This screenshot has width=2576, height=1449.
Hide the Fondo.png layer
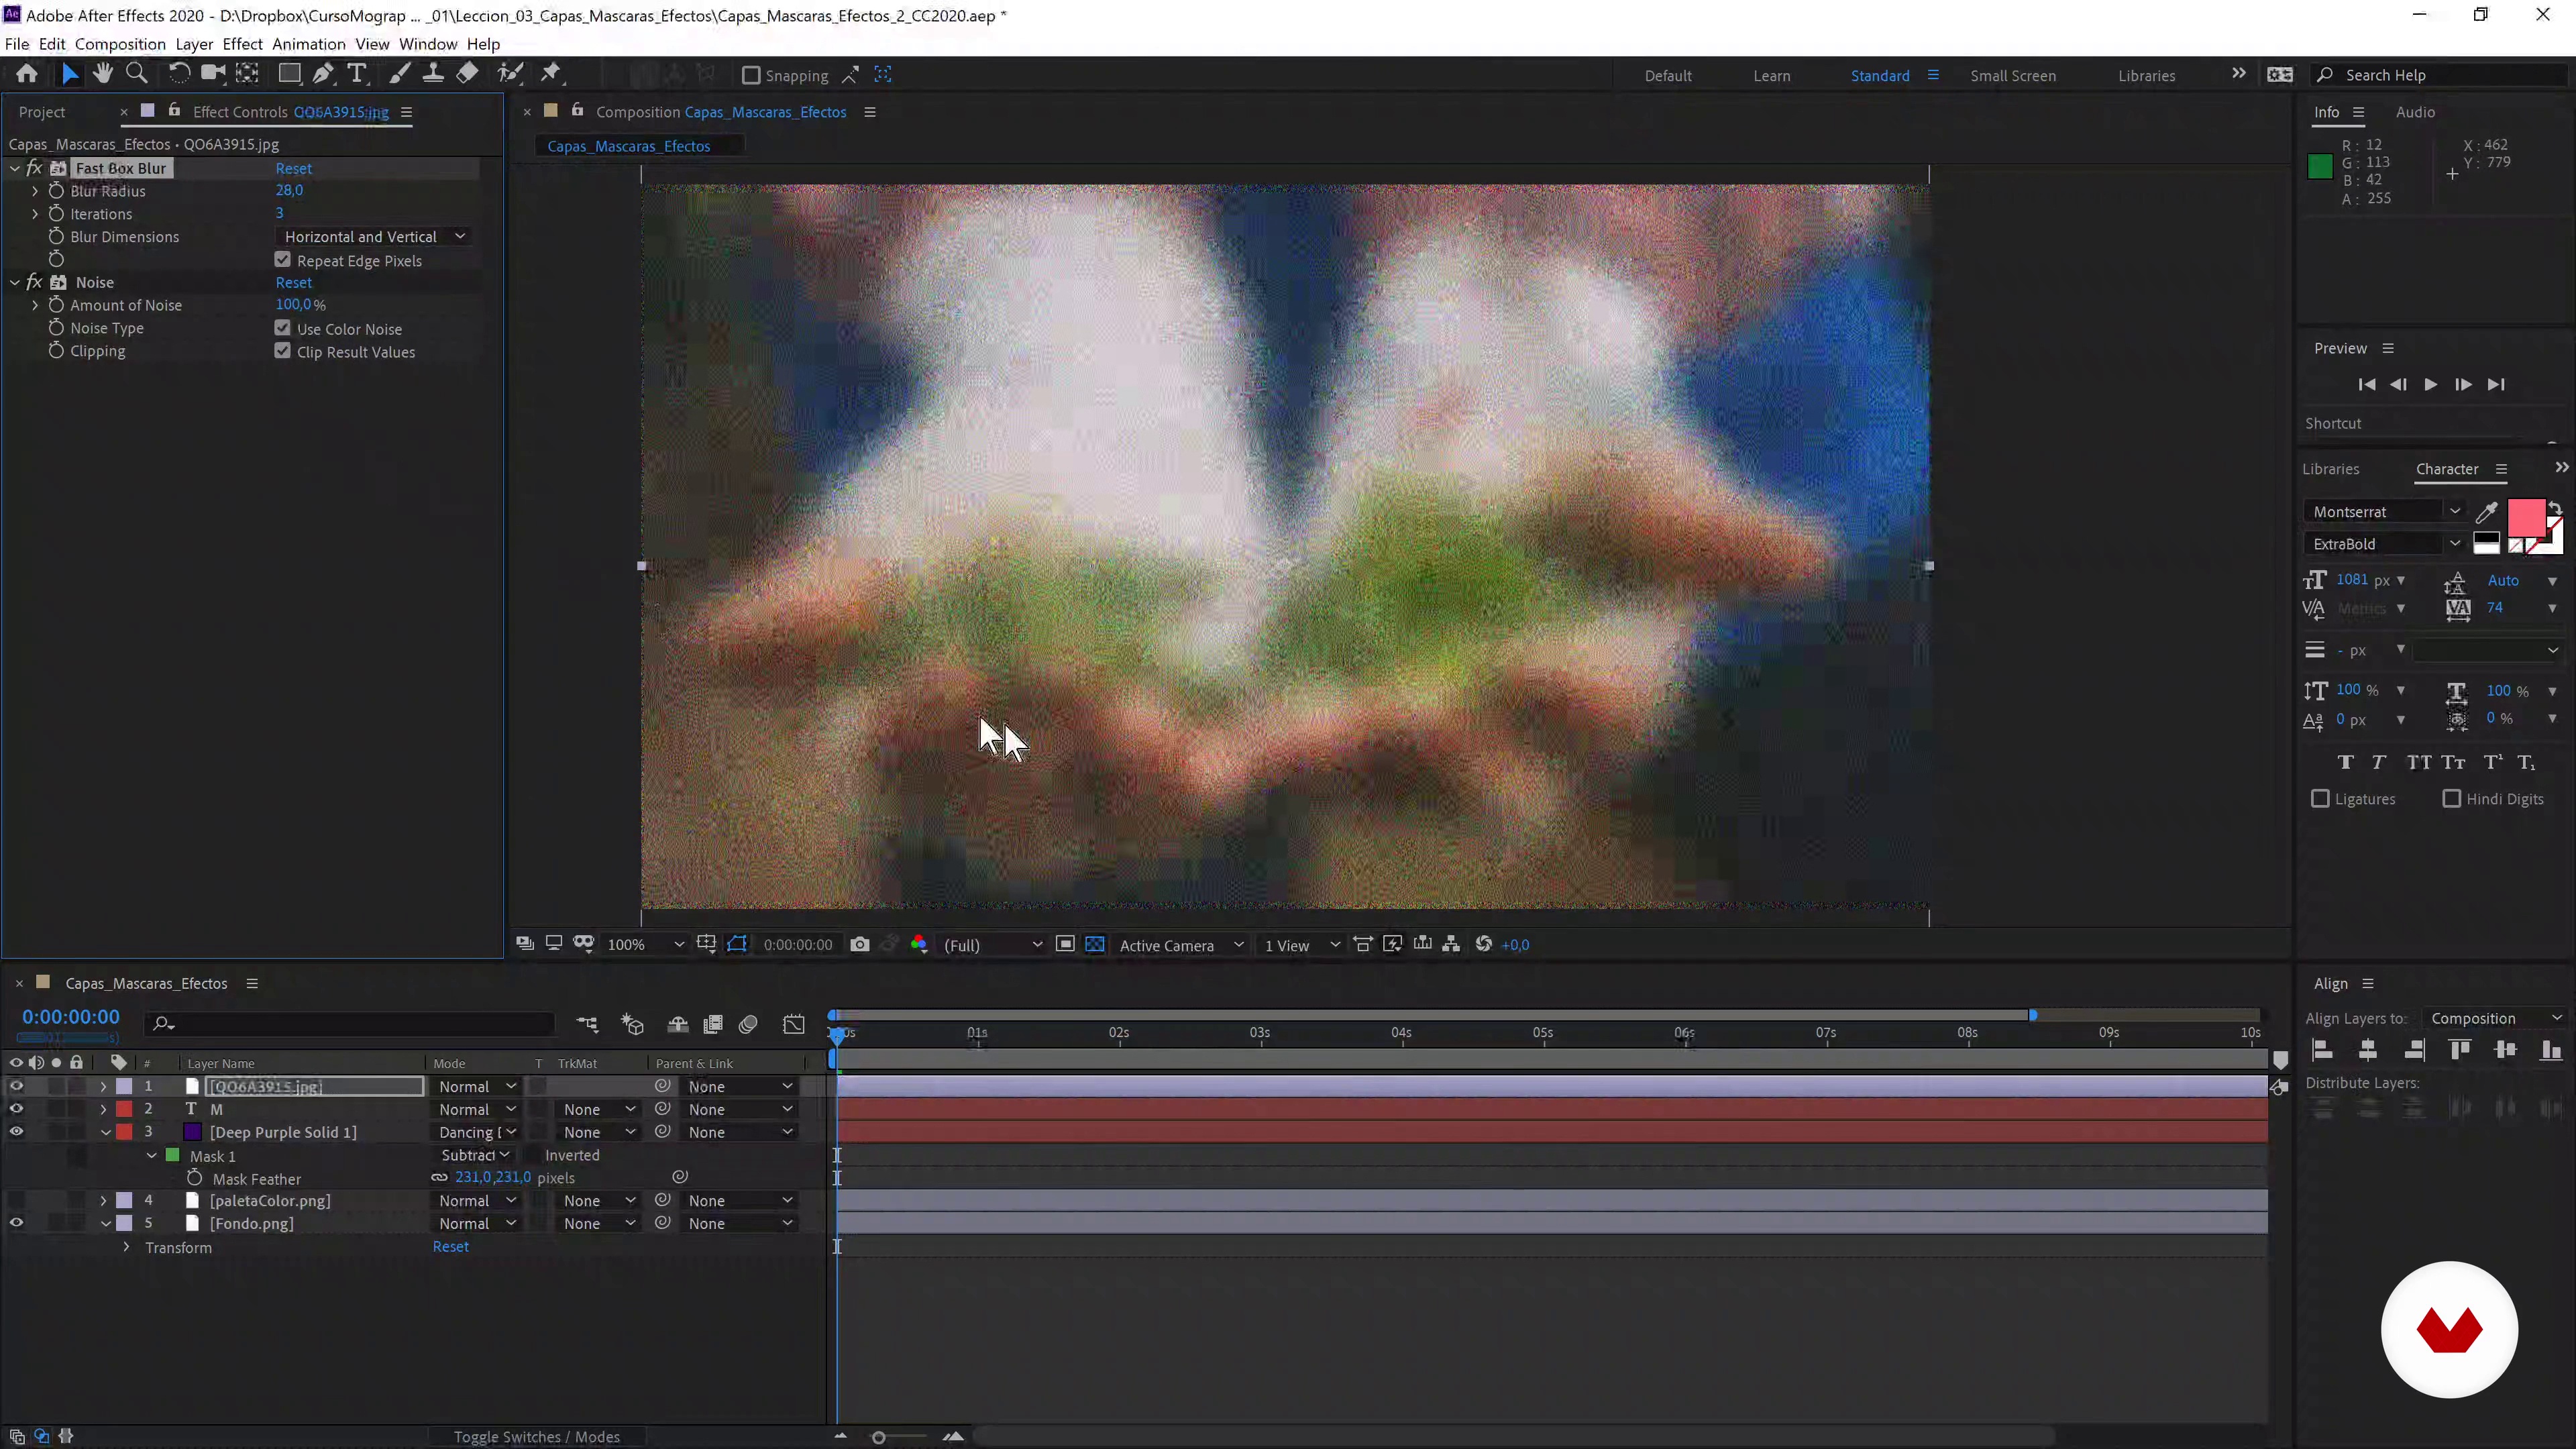click(x=16, y=1223)
